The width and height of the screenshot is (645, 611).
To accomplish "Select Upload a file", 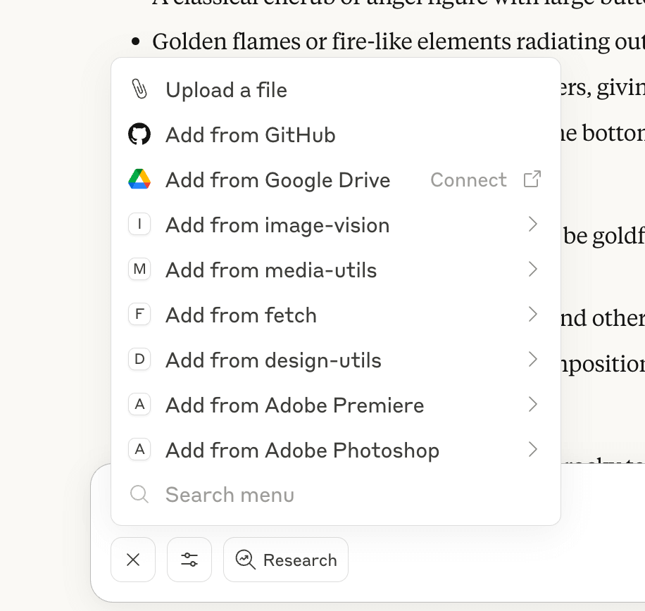I will (x=226, y=90).
